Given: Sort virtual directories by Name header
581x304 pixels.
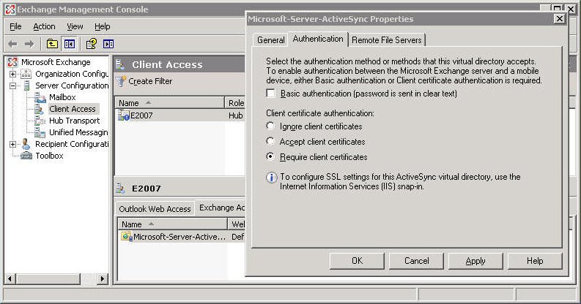Looking at the screenshot, I should click(x=173, y=224).
